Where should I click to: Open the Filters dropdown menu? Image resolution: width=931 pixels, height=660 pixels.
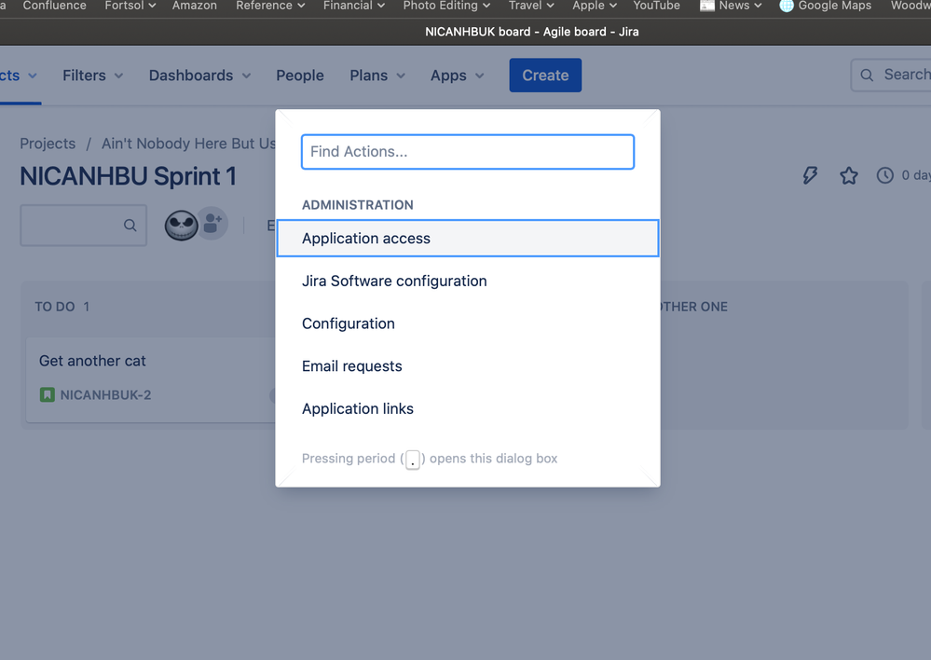(x=92, y=76)
